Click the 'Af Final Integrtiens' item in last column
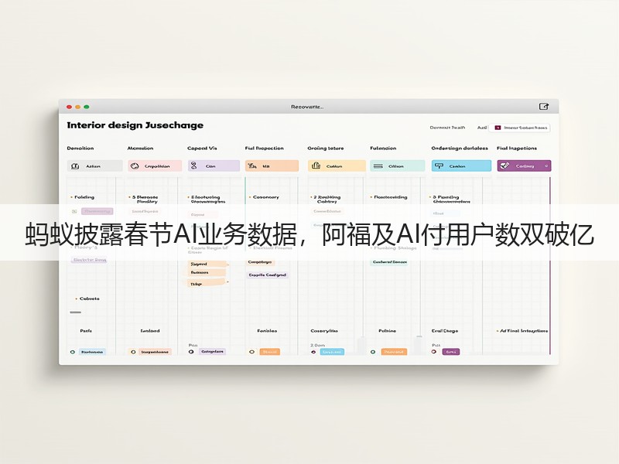This screenshot has height=464, width=619. [524, 331]
